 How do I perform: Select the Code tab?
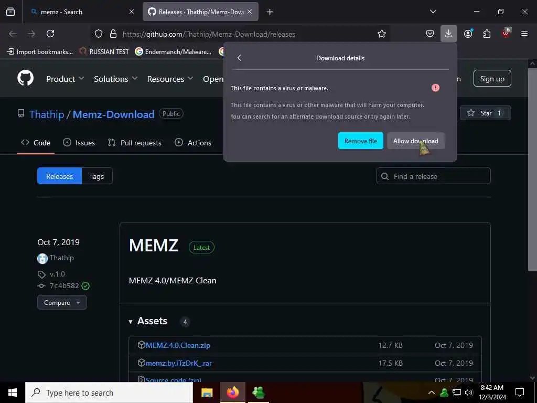tap(36, 143)
